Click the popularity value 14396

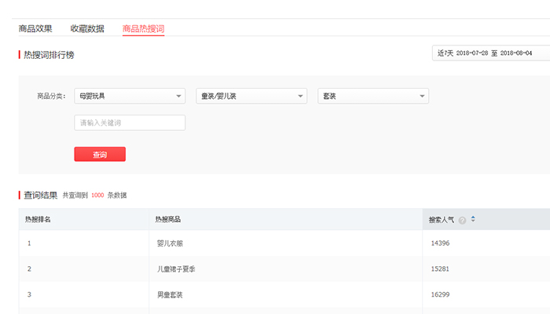click(440, 243)
